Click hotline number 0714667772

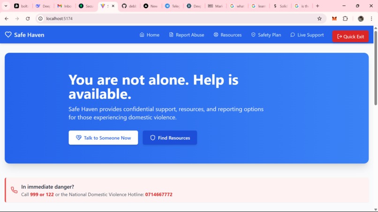159,194
